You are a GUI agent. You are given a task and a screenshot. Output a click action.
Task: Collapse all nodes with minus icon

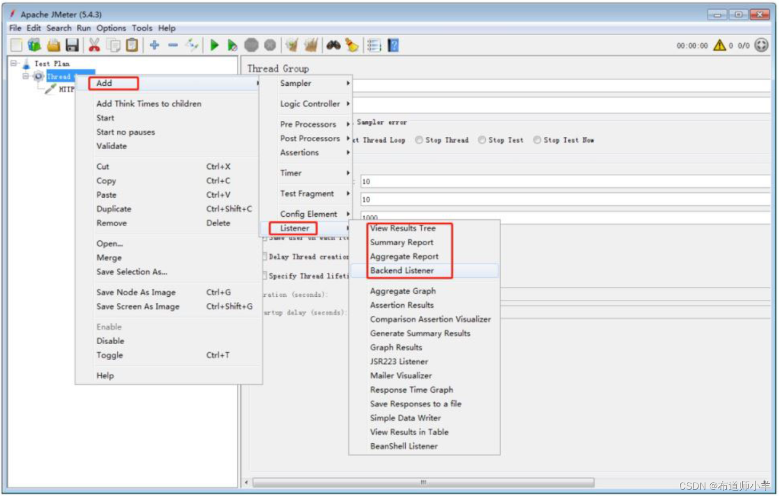coord(173,45)
